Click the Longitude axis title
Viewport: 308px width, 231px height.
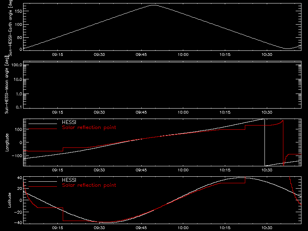coord(7,142)
